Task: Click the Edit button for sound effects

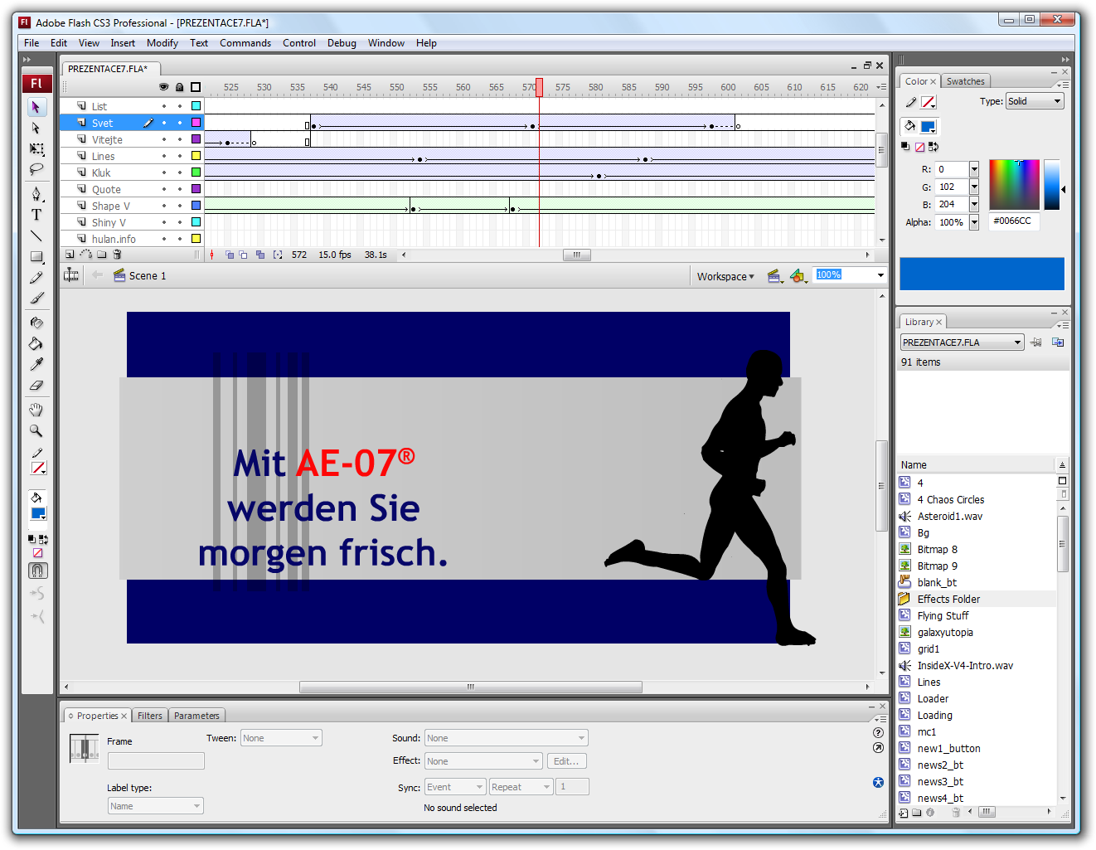Action: point(566,760)
